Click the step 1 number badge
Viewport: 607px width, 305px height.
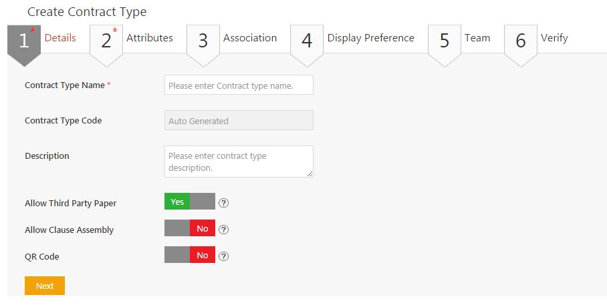pos(24,41)
